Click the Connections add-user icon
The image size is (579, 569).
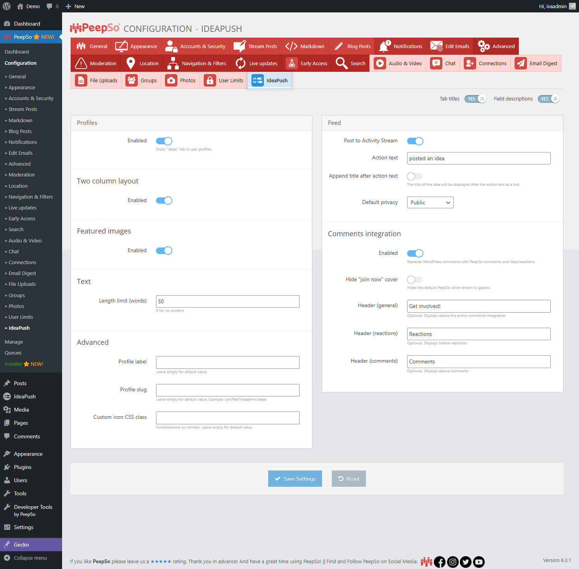click(x=470, y=63)
